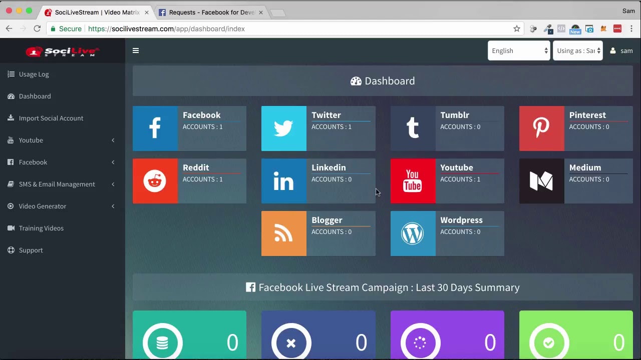
Task: Click the Reddit alien icon
Action: pyautogui.click(x=155, y=181)
